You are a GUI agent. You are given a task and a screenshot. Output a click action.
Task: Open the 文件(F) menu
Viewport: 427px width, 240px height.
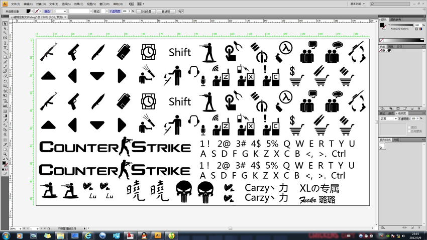(15, 4)
